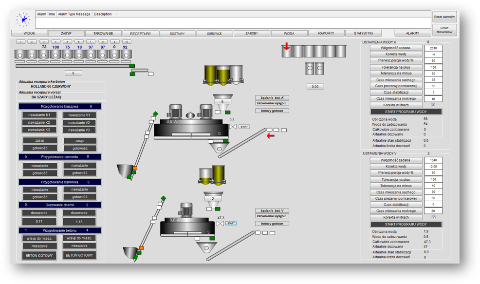Click the chemical dose value 1,13
Screen dimensions: 480x284
pyautogui.click(x=79, y=222)
